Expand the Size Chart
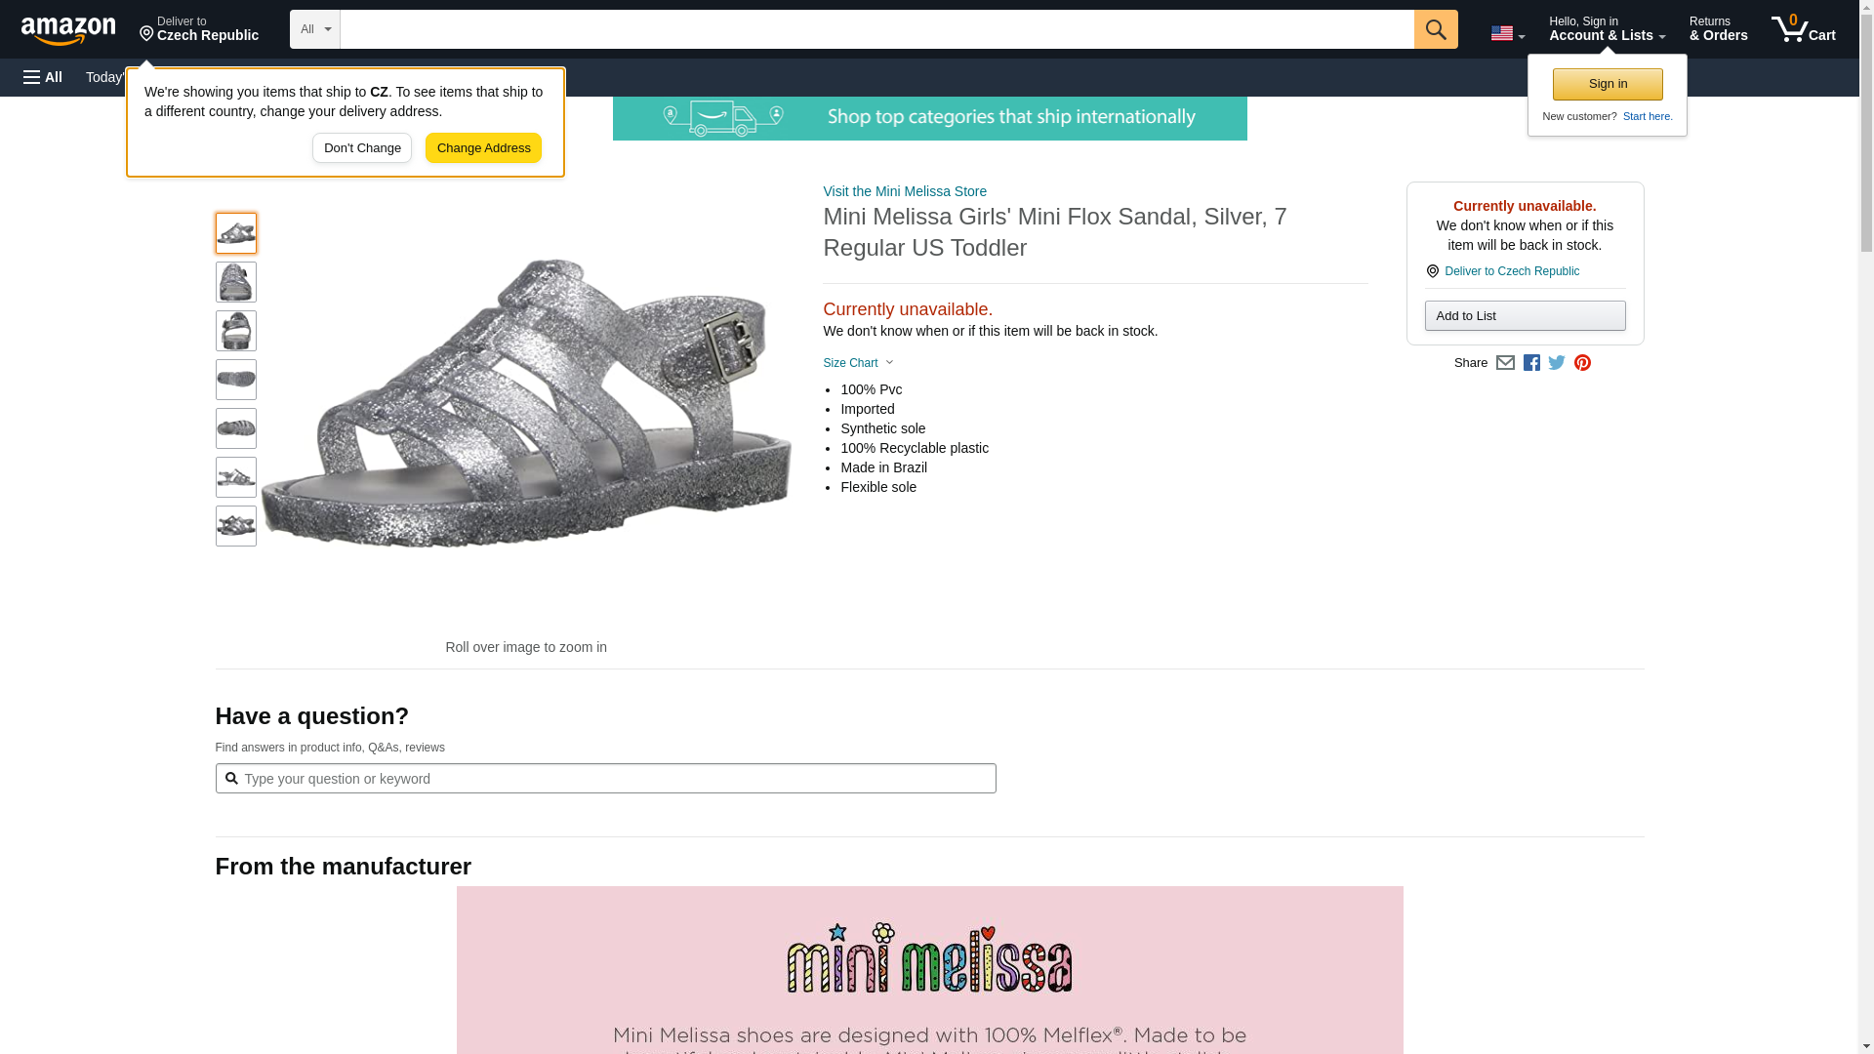The height and width of the screenshot is (1054, 1874). (x=858, y=363)
